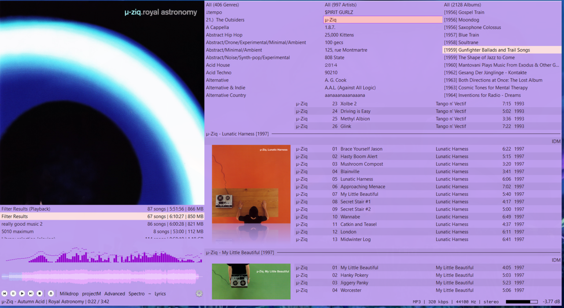Collapse the µ-Ziq - Lunatic Harness [1997] group header
Image resolution: width=564 pixels, height=308 pixels.
click(x=383, y=134)
